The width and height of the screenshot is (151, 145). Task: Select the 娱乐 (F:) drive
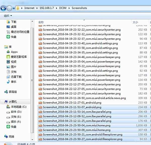(x=16, y=122)
